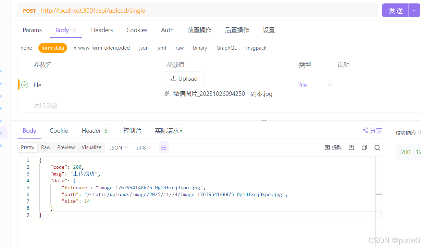The height and width of the screenshot is (247, 421).
Task: Switch to the request Body tab
Action: [x=66, y=30]
